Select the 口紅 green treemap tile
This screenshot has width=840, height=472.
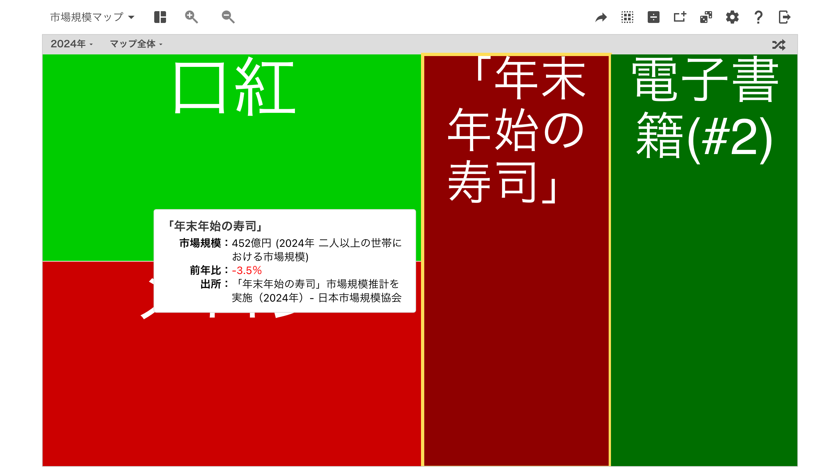pyautogui.click(x=232, y=157)
